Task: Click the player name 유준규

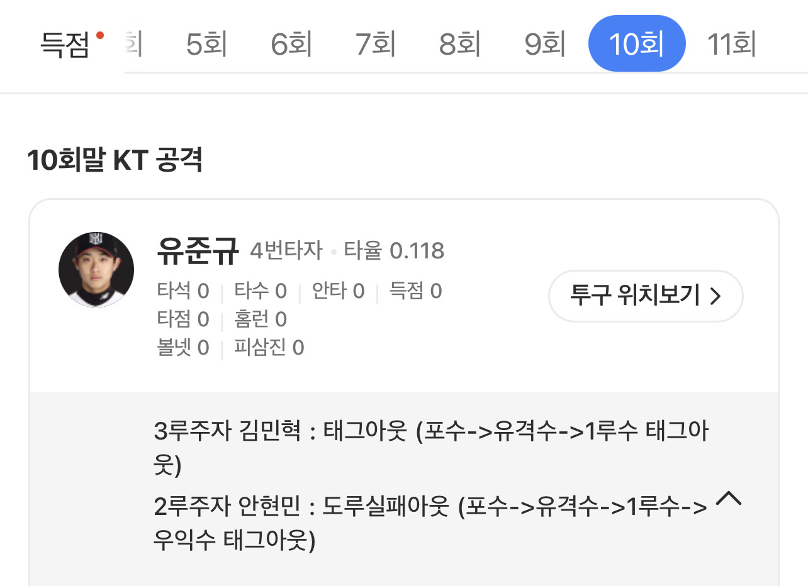Action: pyautogui.click(x=198, y=251)
